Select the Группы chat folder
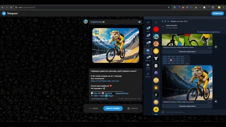 click(148, 59)
